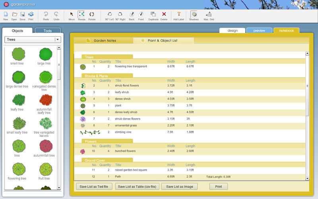
Task: Select the Rotate tool
Action: click(x=92, y=14)
